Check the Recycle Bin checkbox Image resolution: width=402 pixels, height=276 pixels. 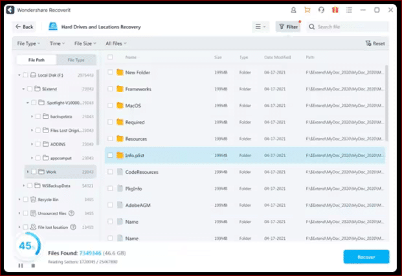click(25, 200)
